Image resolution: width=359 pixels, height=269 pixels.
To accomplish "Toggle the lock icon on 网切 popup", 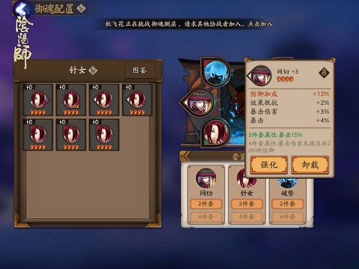I will pos(324,72).
